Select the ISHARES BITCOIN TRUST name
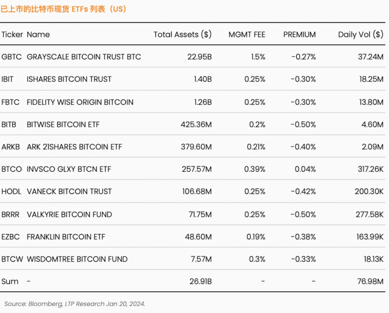Image resolution: width=389 pixels, height=313 pixels. [x=69, y=79]
